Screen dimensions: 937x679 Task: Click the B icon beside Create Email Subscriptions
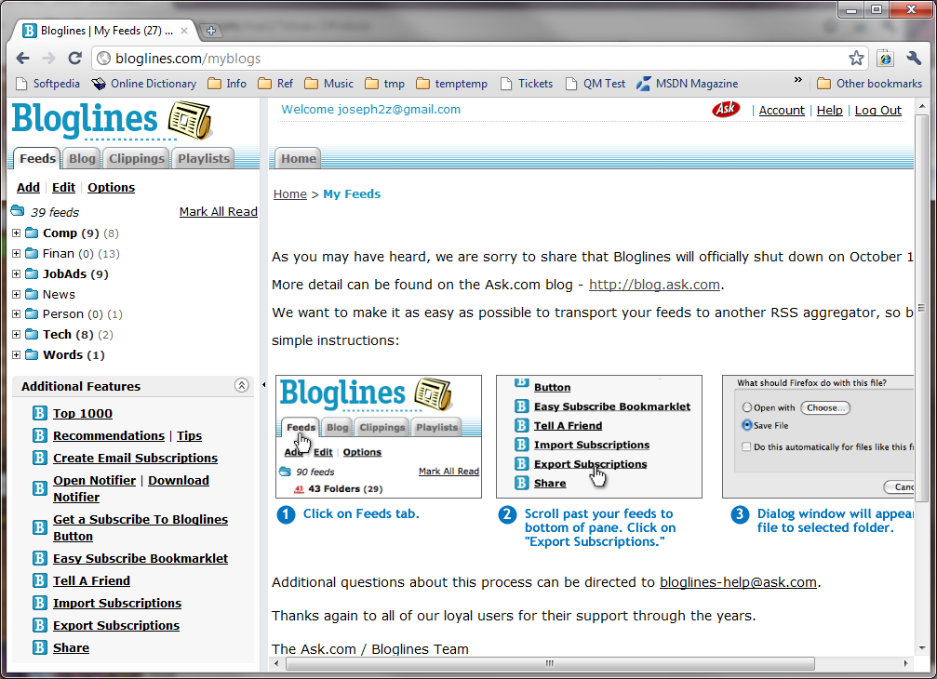click(x=39, y=458)
